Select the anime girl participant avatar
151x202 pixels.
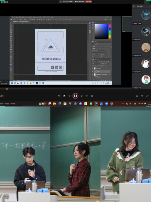point(146,79)
